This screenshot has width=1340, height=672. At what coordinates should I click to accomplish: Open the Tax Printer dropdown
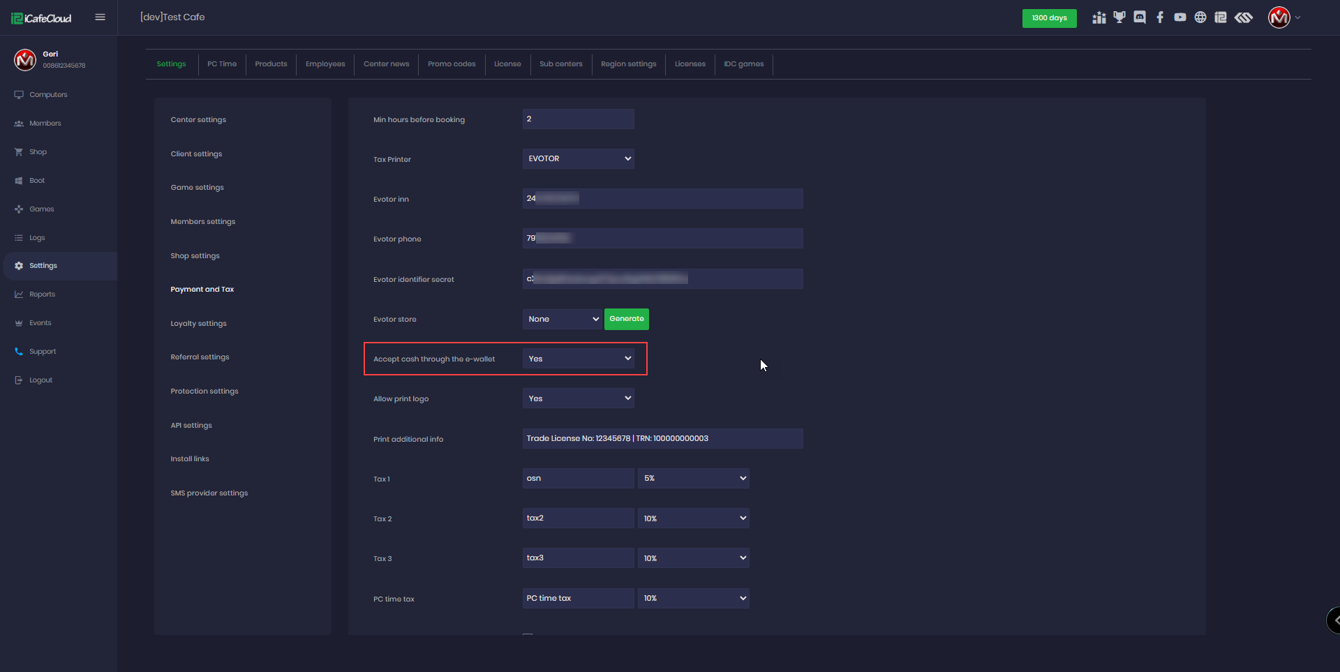[x=578, y=159]
